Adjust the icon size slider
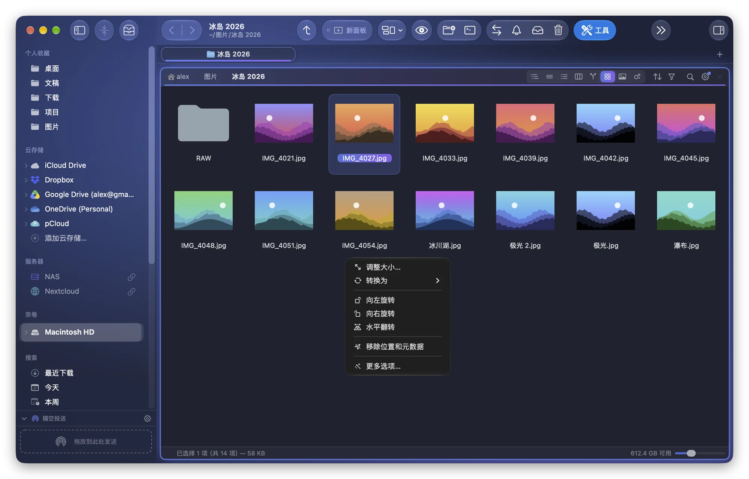749x479 pixels. click(691, 453)
